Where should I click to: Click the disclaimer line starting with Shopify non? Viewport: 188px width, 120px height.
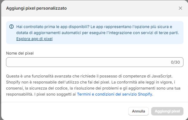pos(91,82)
